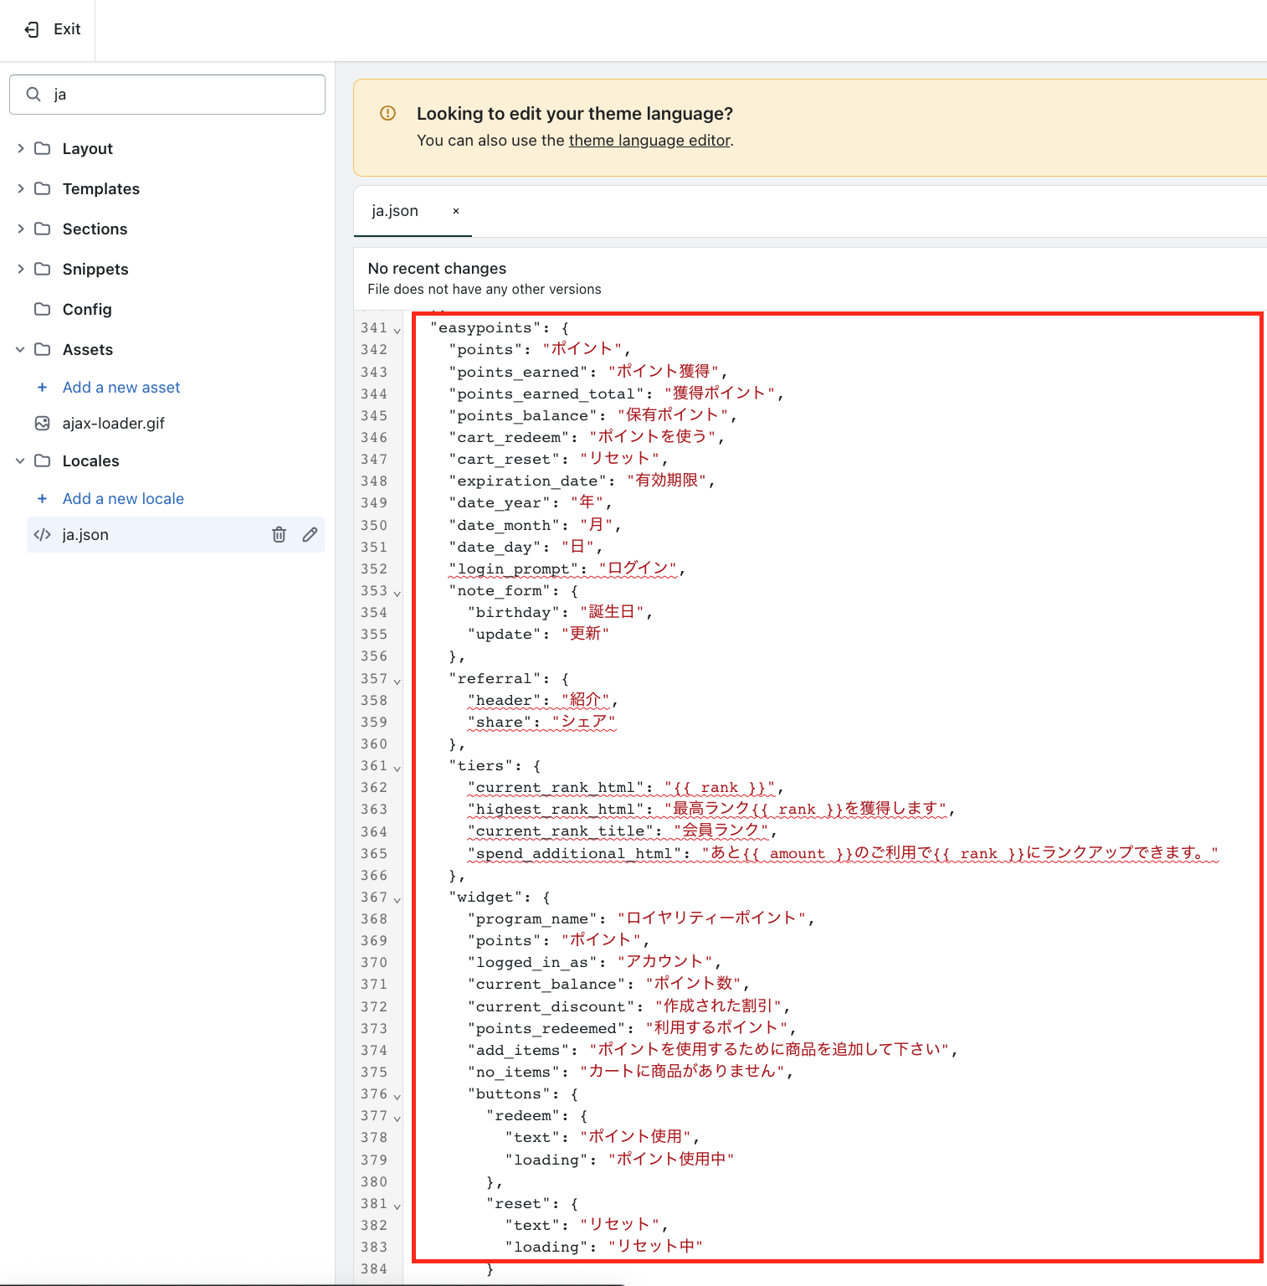Click the trash icon next to ja.json
The width and height of the screenshot is (1267, 1286).
coord(279,534)
